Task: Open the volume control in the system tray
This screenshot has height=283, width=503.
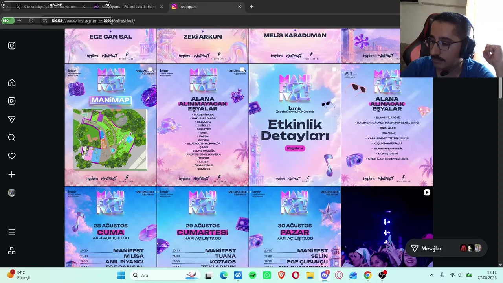Action: 460,275
